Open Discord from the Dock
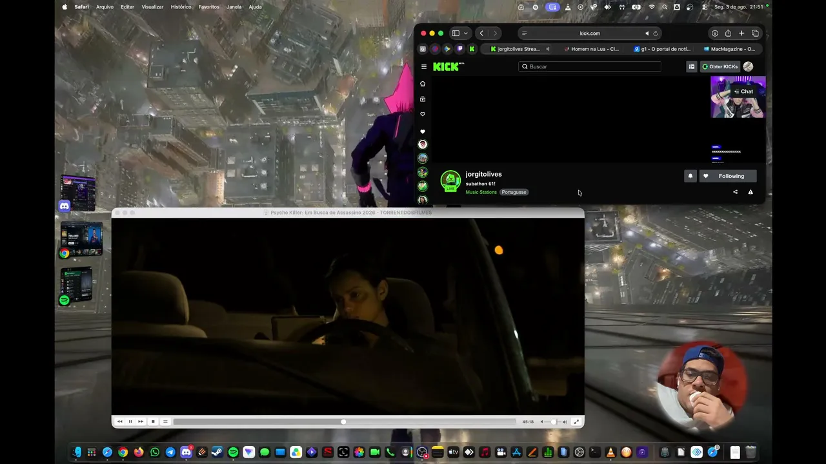The image size is (826, 464). [x=186, y=452]
